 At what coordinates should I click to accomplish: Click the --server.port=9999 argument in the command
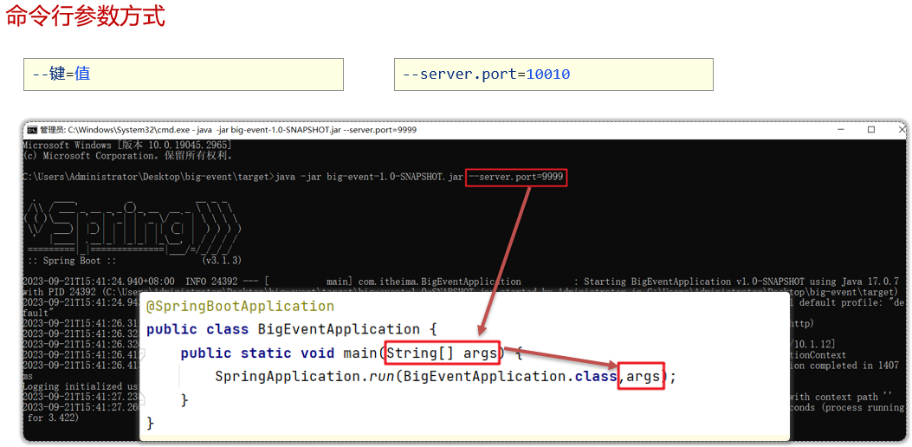pos(516,177)
